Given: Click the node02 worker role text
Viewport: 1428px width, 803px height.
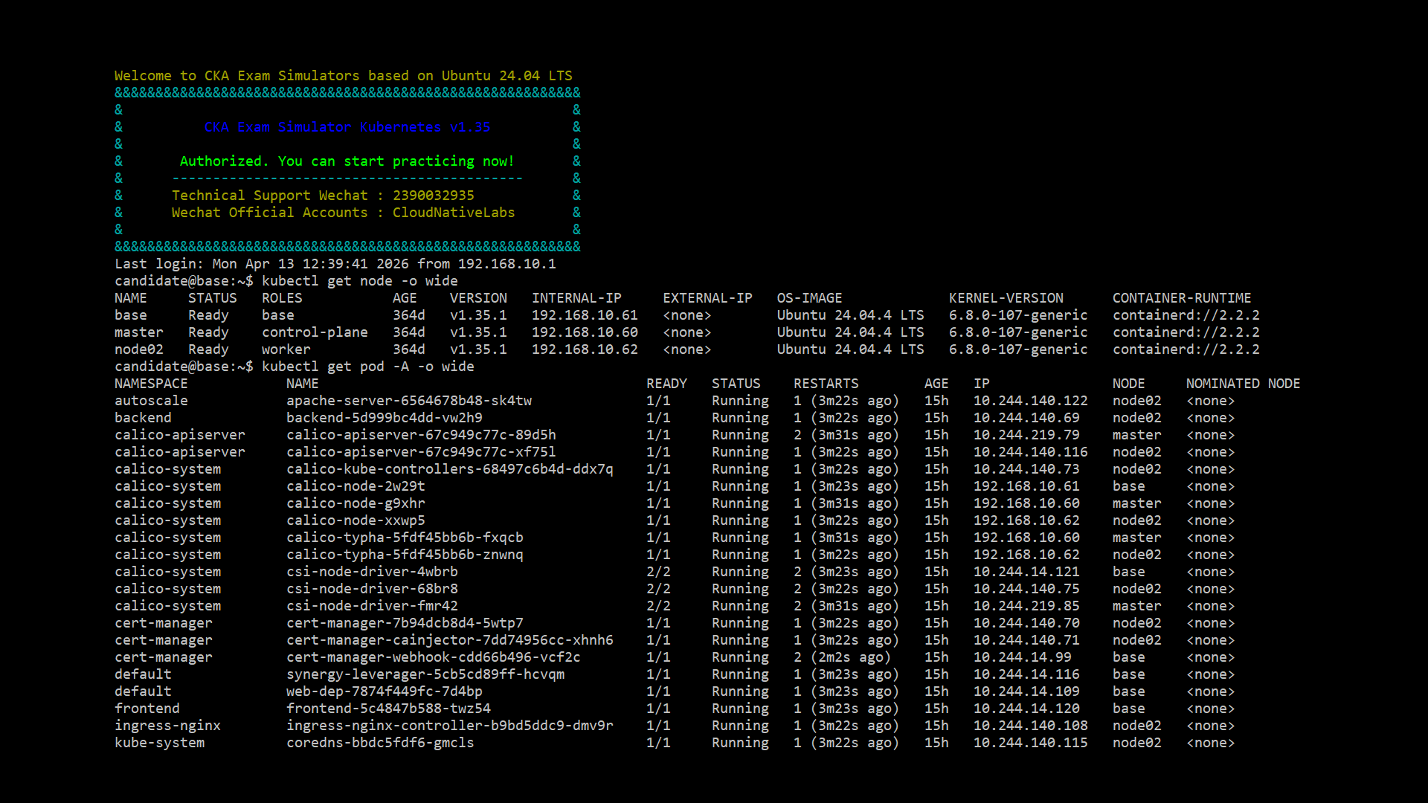Looking at the screenshot, I should (286, 349).
